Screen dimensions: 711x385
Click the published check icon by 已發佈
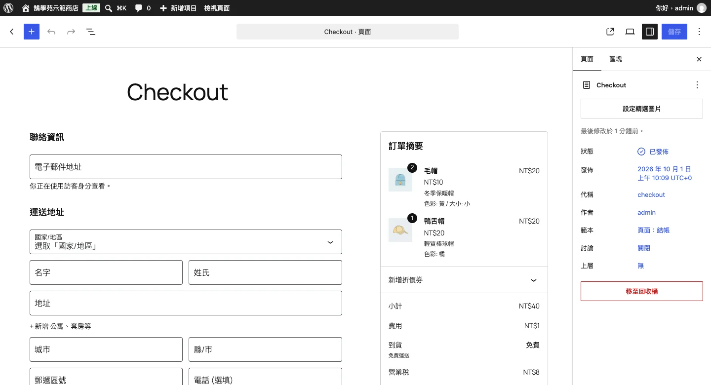(641, 152)
